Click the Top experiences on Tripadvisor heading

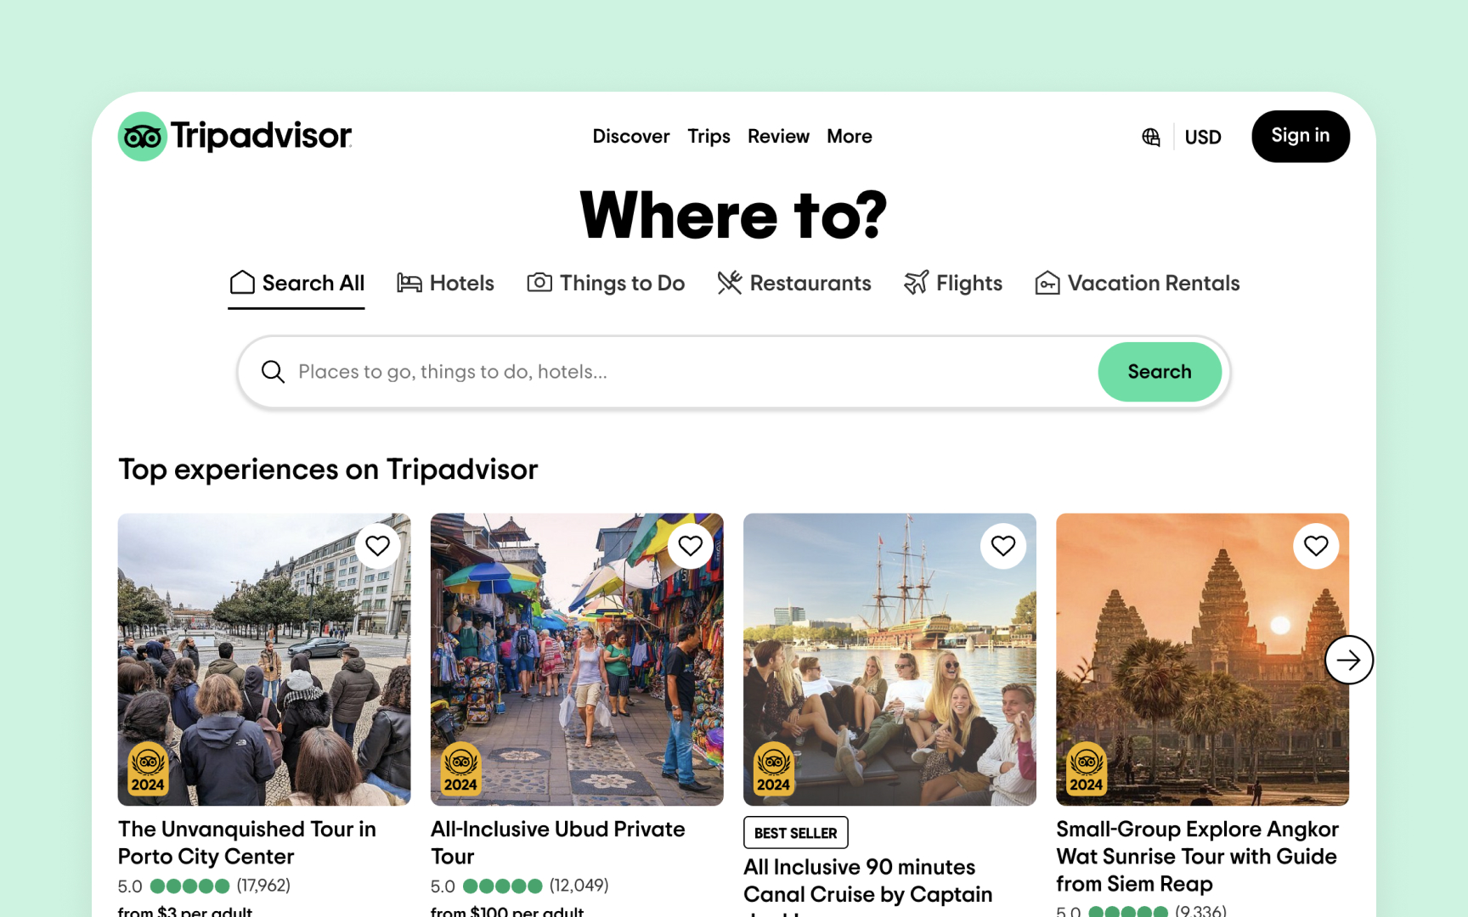(328, 470)
